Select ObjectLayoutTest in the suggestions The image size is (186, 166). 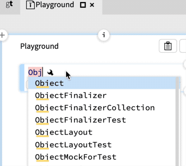click(102, 145)
